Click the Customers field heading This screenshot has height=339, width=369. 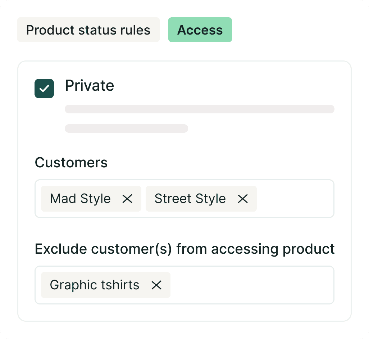click(71, 163)
